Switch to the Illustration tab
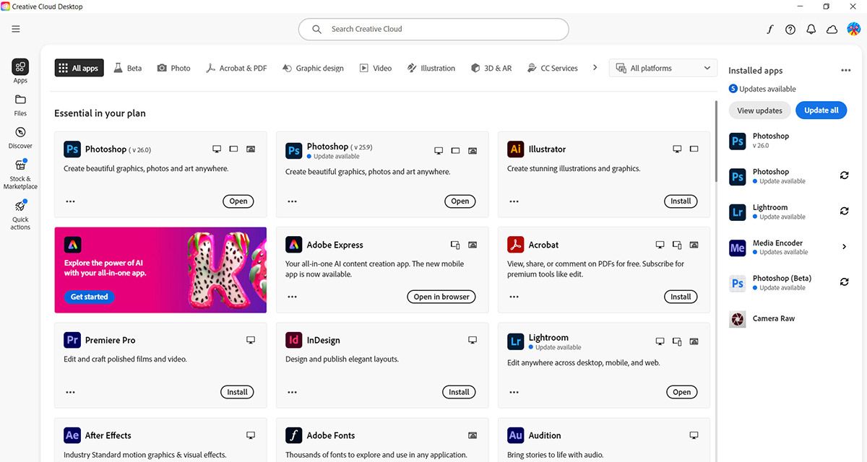 pos(431,68)
